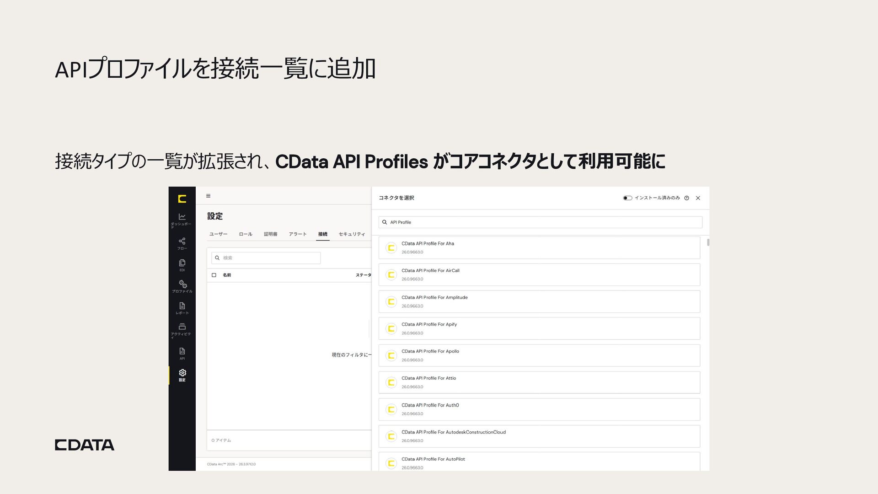Screen dimensions: 878x494
Task: Click the '0 アイテム' count text
Action: point(221,440)
